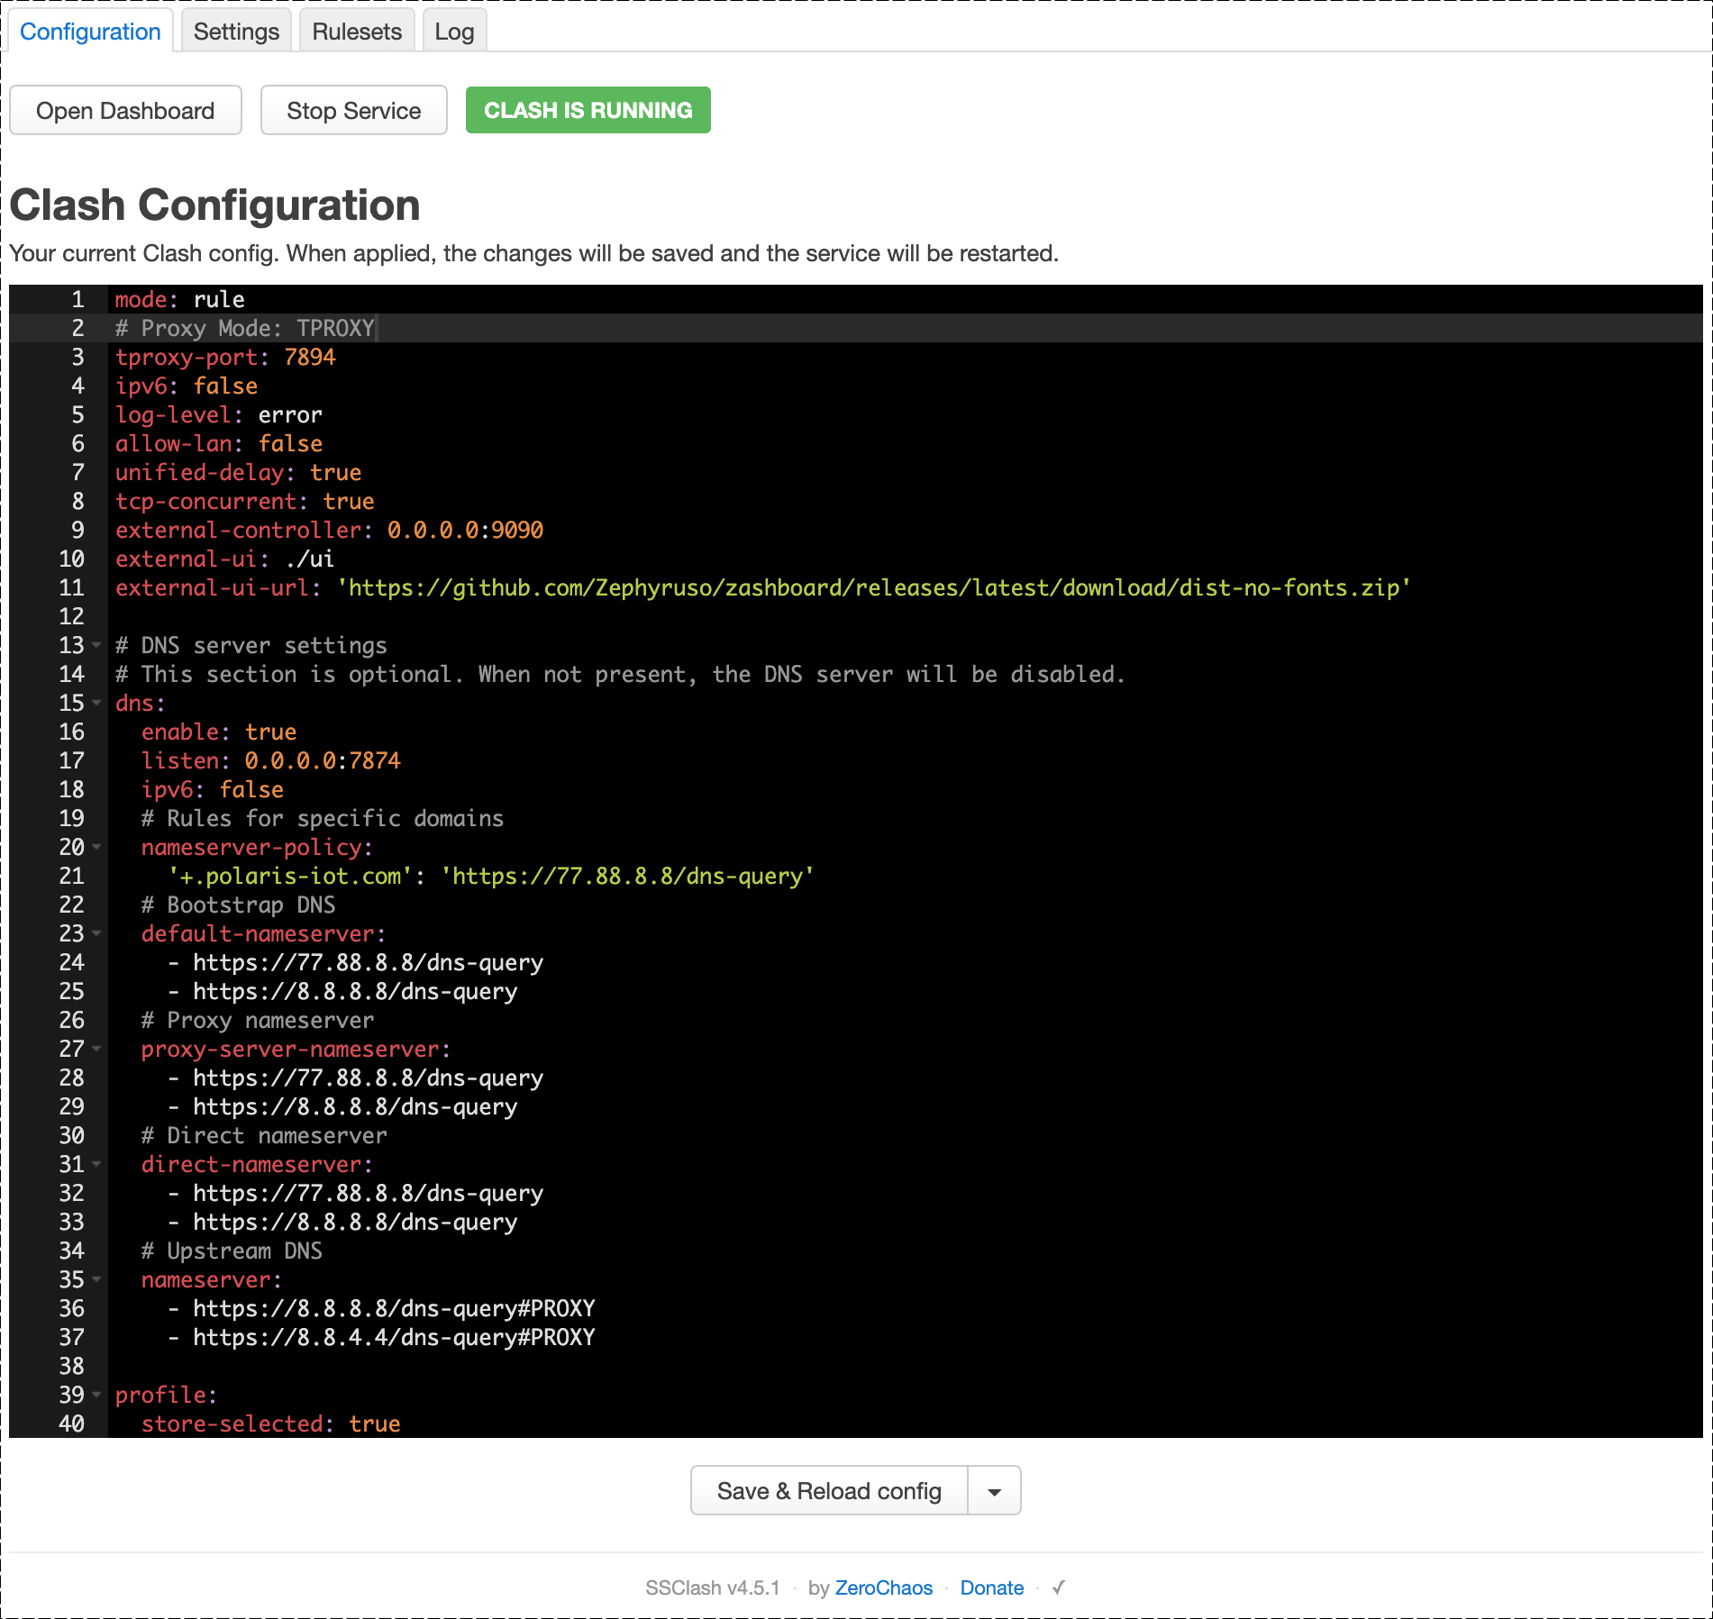Screen dimensions: 1713x1619
Task: Click Save & Reload config button
Action: coord(829,1490)
